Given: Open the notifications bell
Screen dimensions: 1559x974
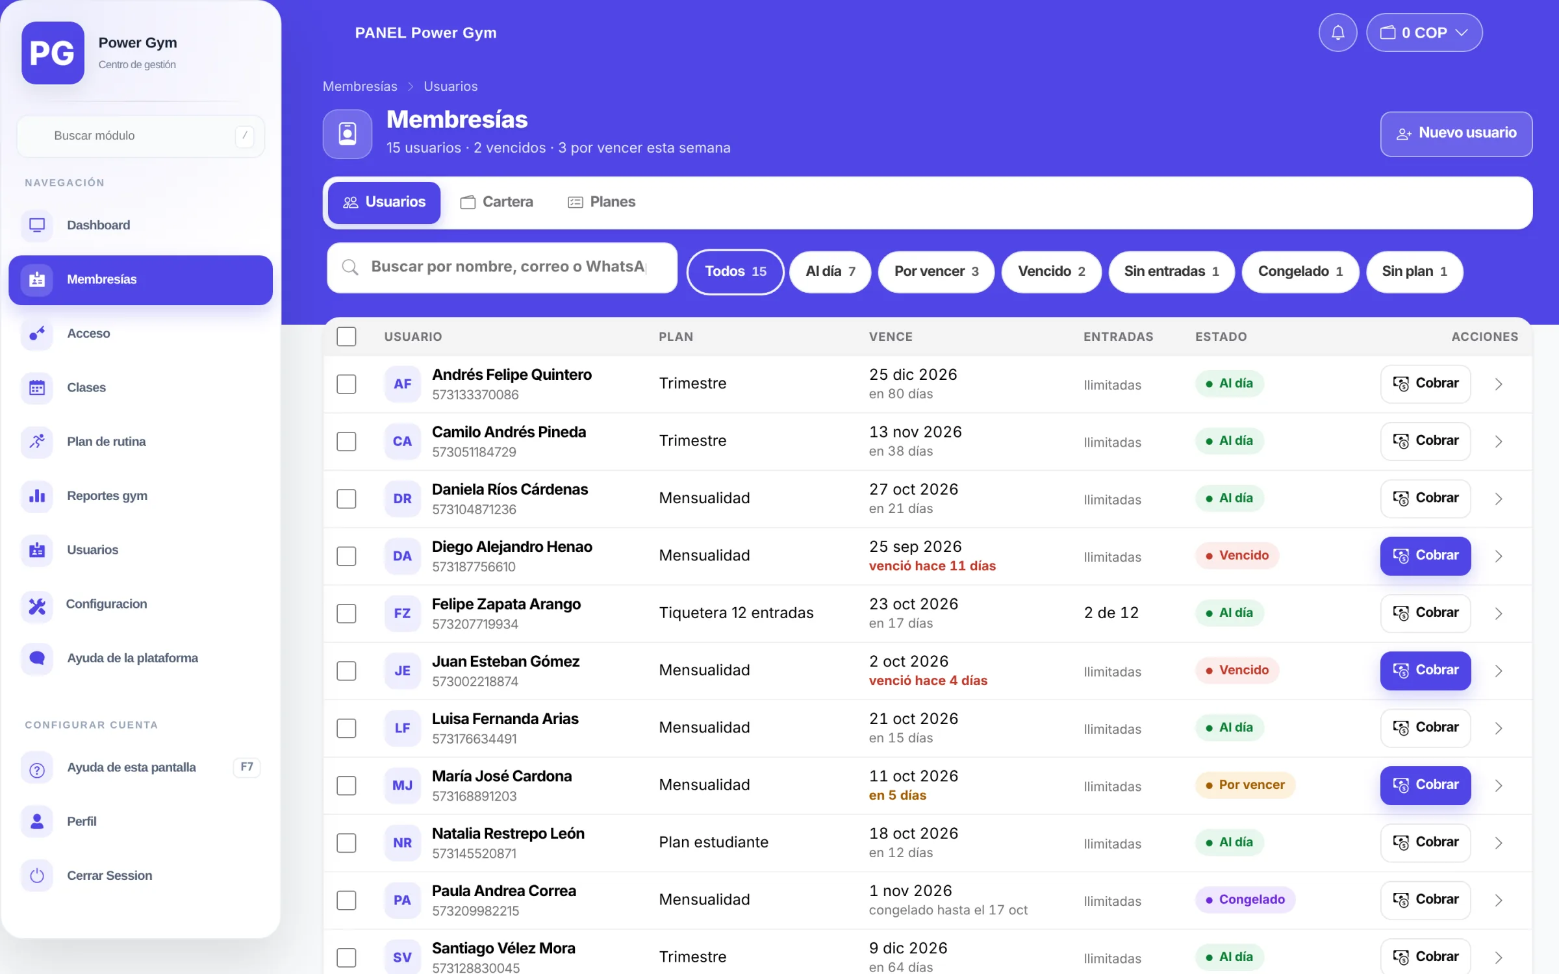Looking at the screenshot, I should 1337,32.
